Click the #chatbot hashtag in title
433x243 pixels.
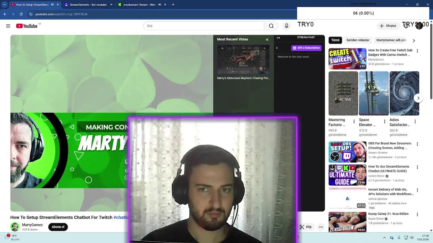(x=121, y=217)
